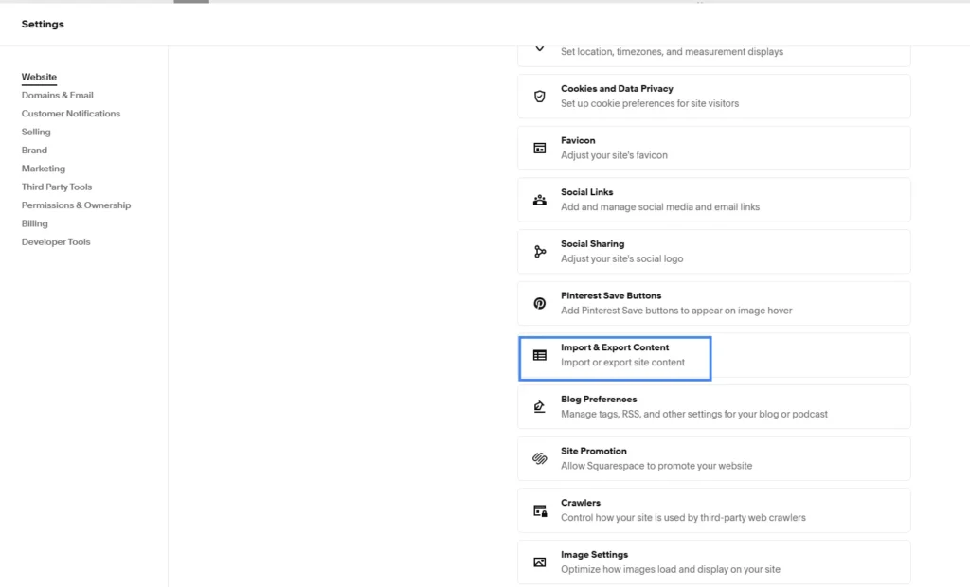Click the Image Settings picture icon
970x587 pixels.
coord(539,562)
